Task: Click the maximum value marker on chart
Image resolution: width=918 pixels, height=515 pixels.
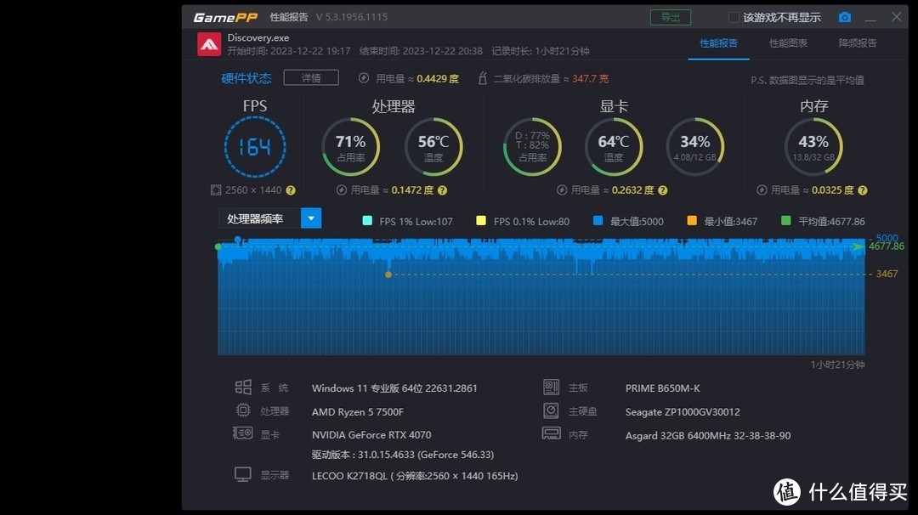Action: coord(238,240)
